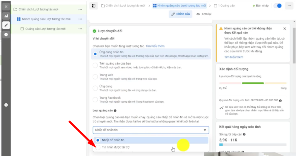Viewport: 296px width, 156px height.
Task: Click the audience definition gauge bar
Action: (x=253, y=83)
